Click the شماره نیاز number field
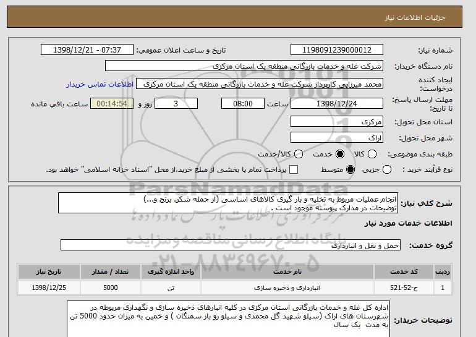476x337 pixels. (337, 50)
